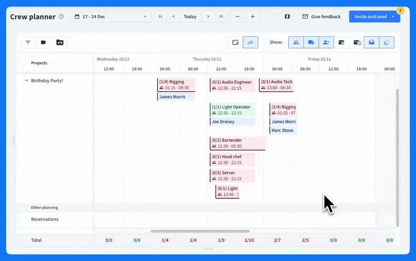Click the help icon beside Crew planner
416x261 pixels.
click(61, 17)
